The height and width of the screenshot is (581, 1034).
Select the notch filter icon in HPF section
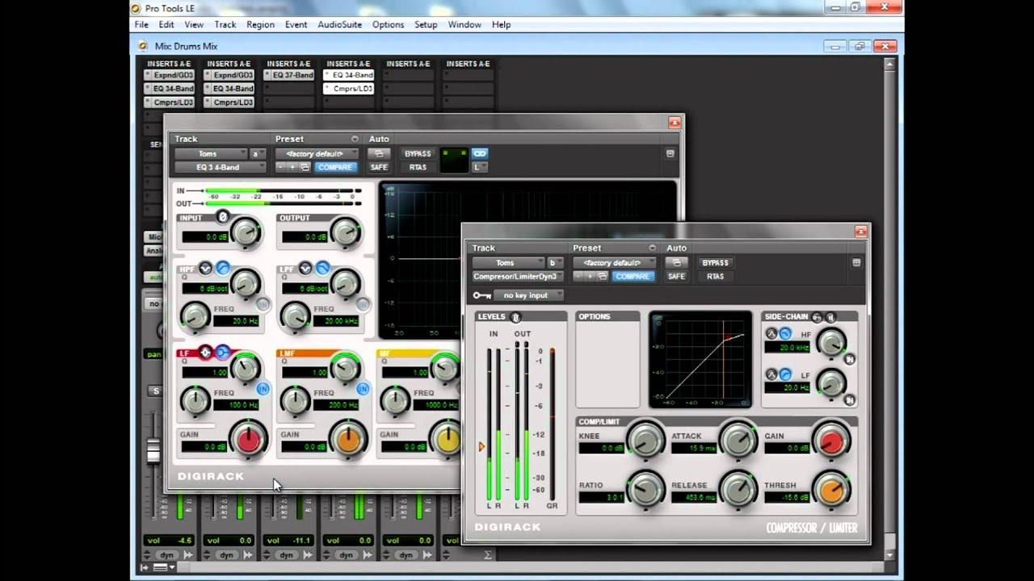[x=205, y=268]
